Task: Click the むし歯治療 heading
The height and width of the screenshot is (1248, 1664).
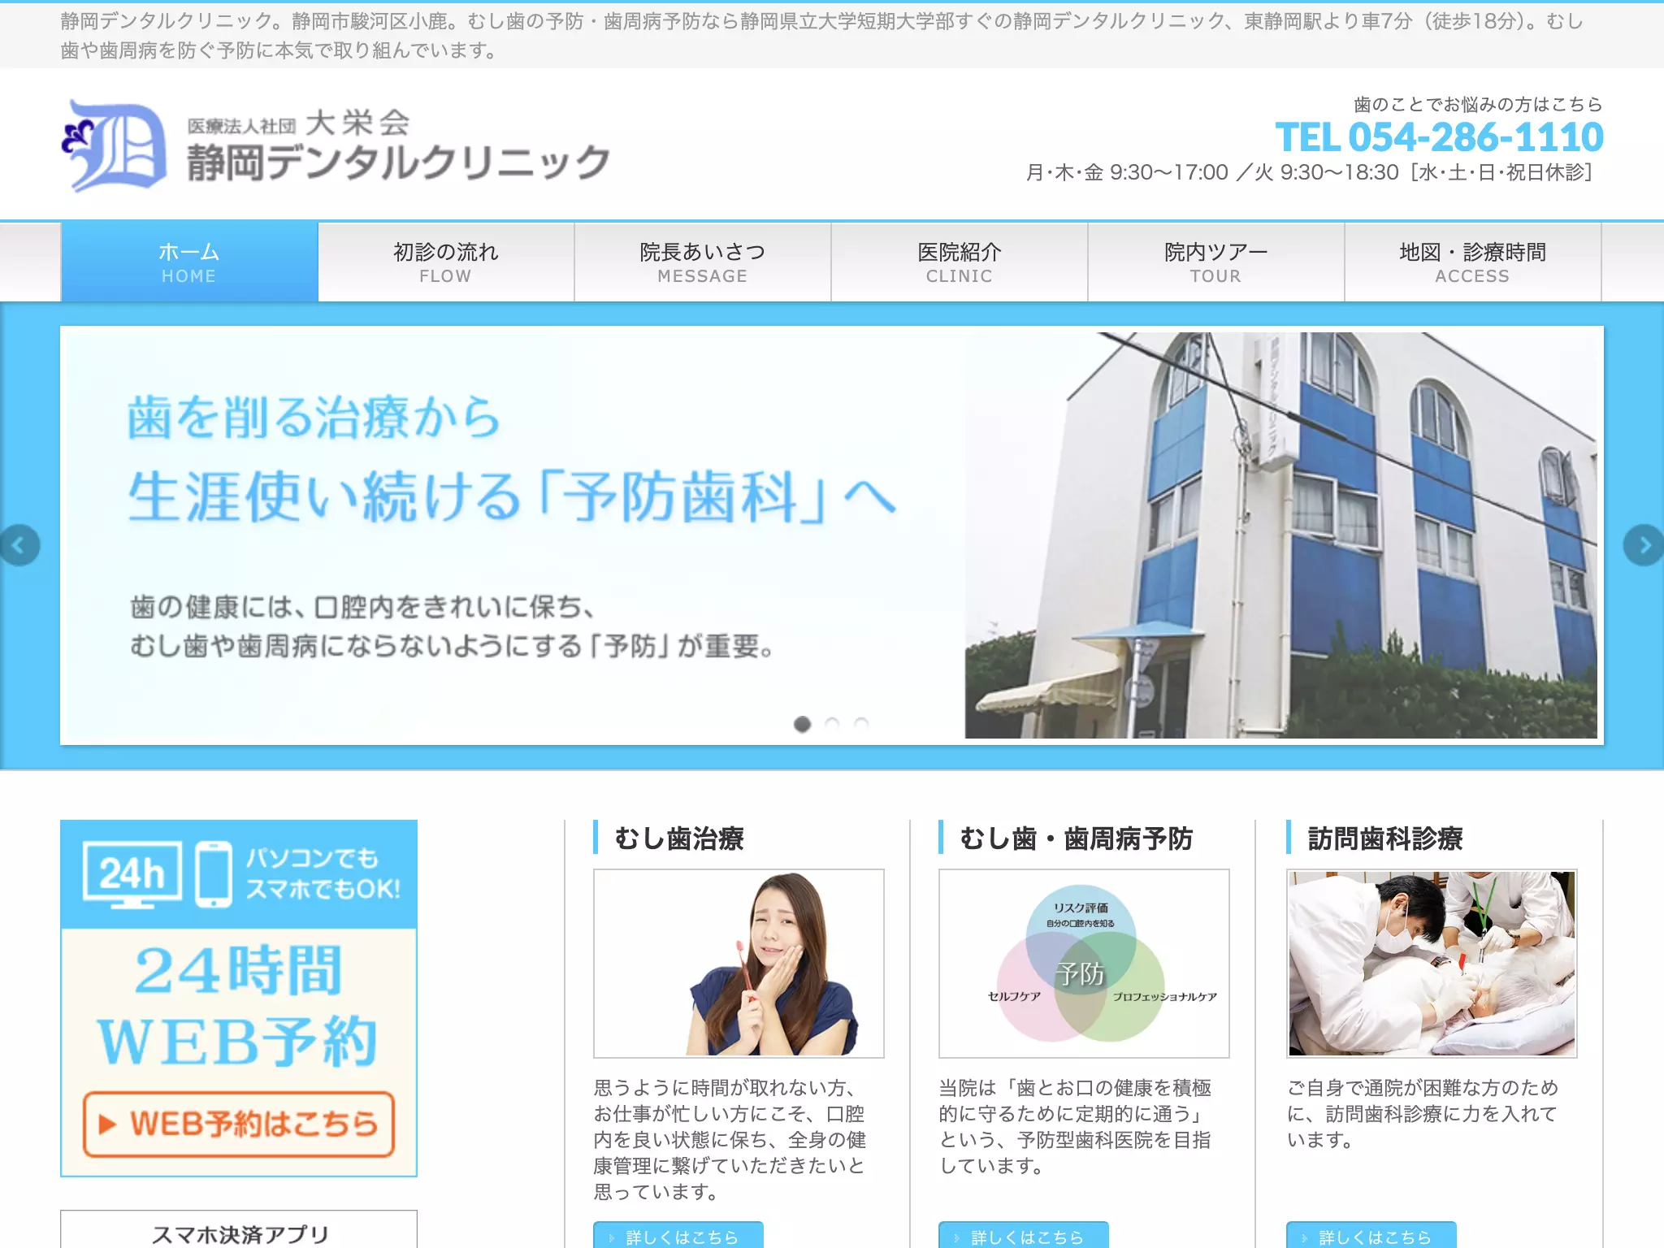Action: coord(679,838)
